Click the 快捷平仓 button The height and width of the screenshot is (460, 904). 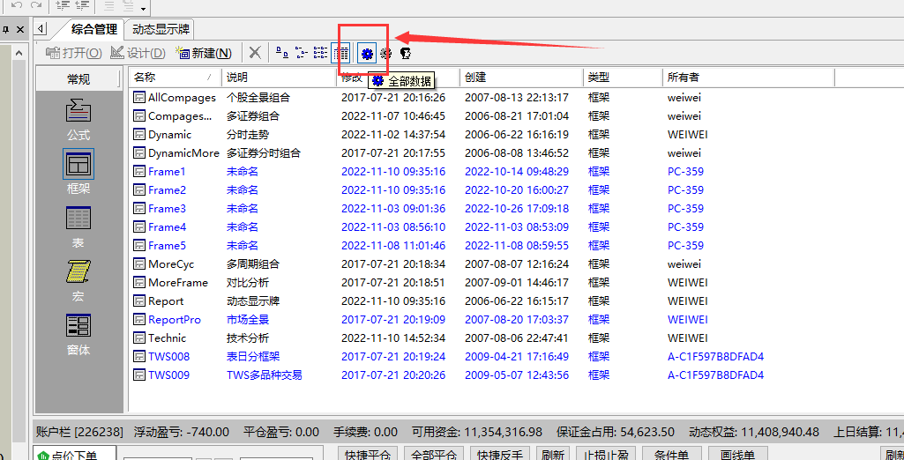tap(368, 453)
